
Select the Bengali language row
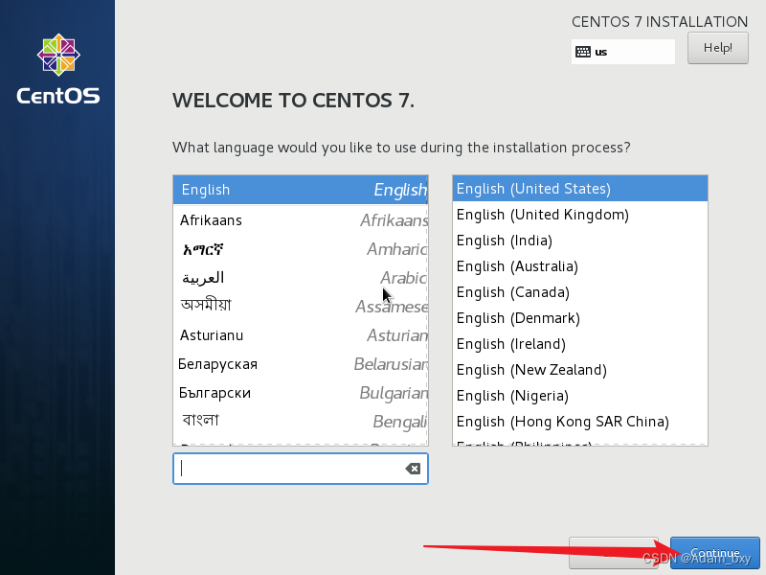[x=301, y=422]
